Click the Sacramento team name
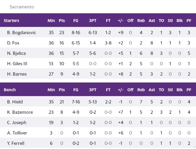This screenshot has height=149, width=196. 22,7
